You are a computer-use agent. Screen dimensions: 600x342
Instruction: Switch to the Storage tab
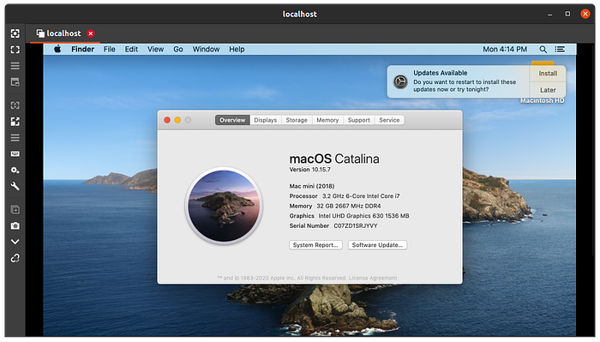[297, 120]
